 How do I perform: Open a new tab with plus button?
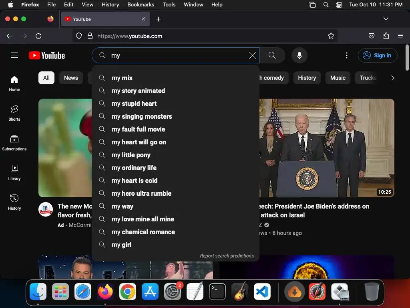(x=158, y=19)
